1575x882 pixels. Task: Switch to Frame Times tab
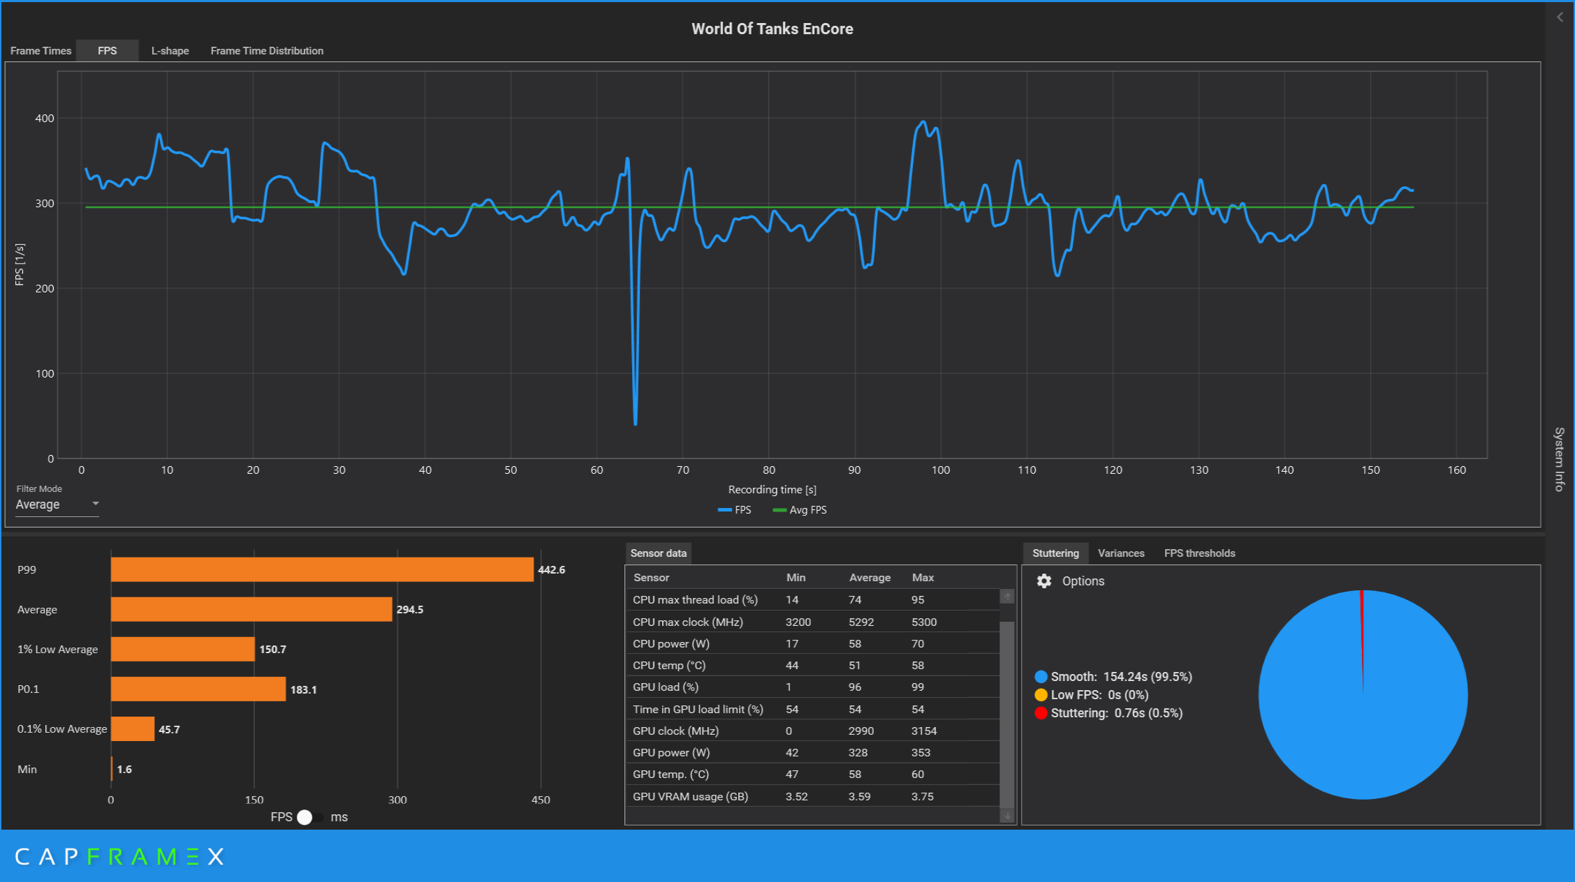[x=41, y=51]
